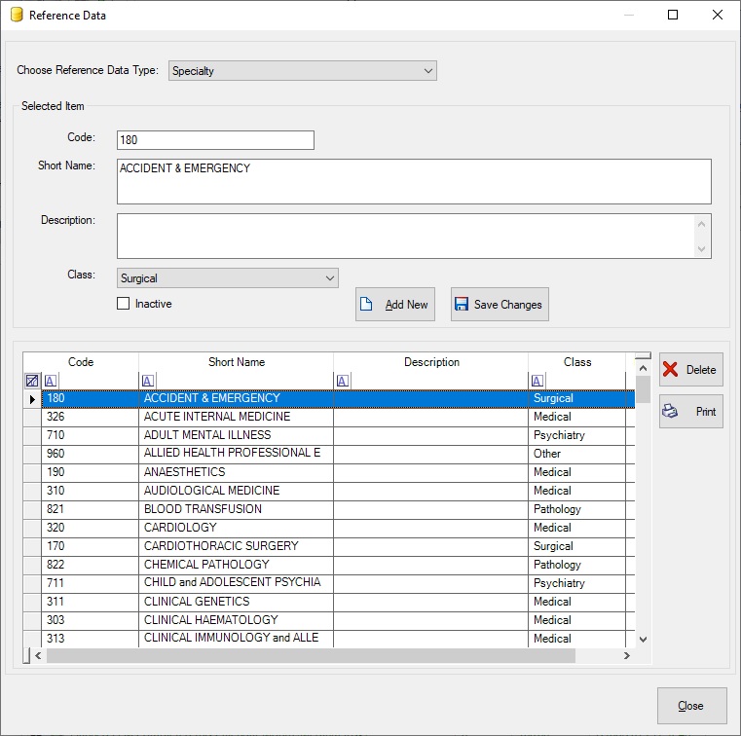The width and height of the screenshot is (741, 736).
Task: Click the Reference Data database icon in title bar
Action: pos(17,16)
